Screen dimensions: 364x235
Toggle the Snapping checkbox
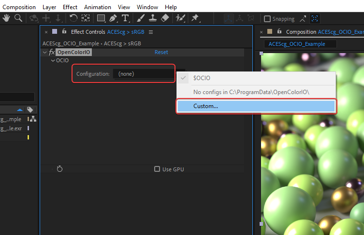[x=267, y=19]
